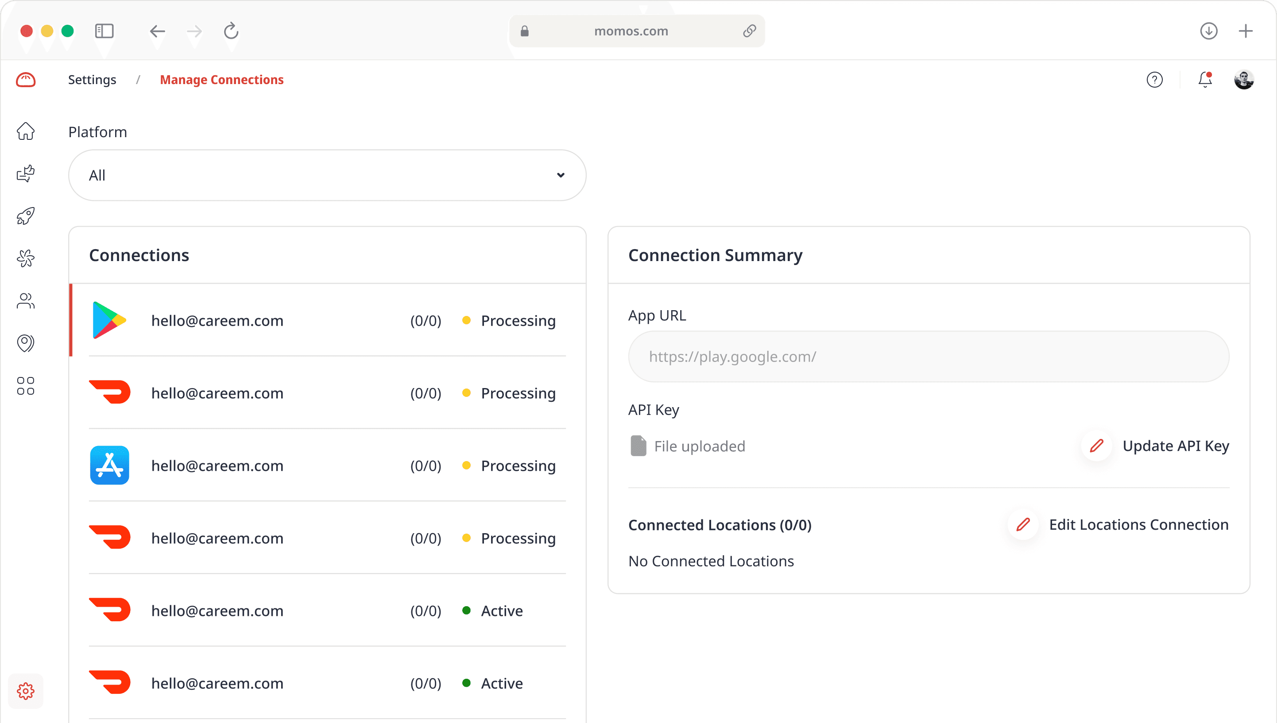The image size is (1277, 723).
Task: Select the Google Play connection icon
Action: tap(109, 319)
